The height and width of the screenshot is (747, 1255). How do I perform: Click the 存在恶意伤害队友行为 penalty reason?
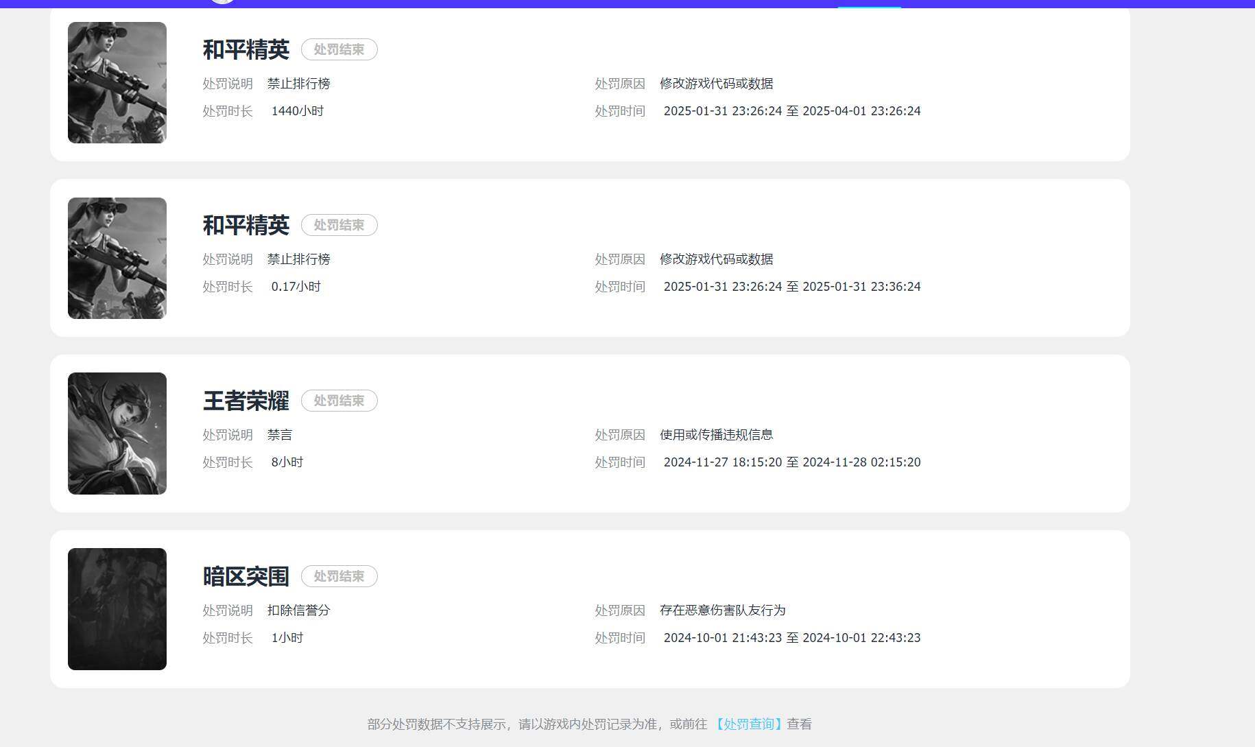723,610
